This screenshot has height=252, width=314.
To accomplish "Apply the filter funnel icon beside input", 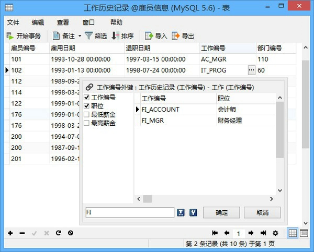I will 181,212.
